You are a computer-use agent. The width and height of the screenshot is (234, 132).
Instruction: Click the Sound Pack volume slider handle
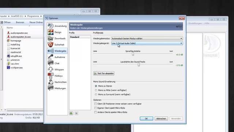139,65
